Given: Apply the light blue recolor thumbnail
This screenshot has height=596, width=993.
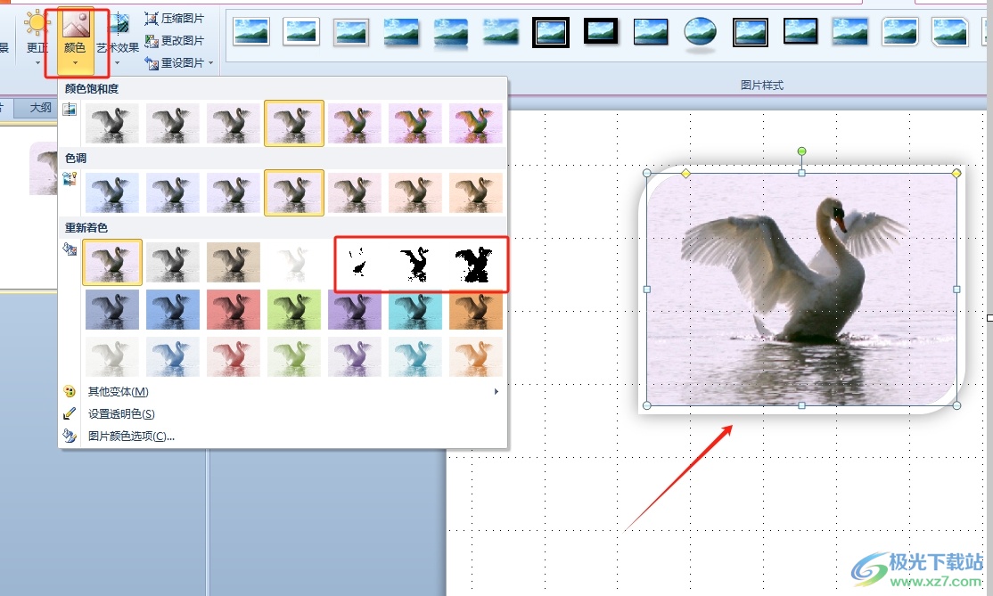Looking at the screenshot, I should [172, 357].
